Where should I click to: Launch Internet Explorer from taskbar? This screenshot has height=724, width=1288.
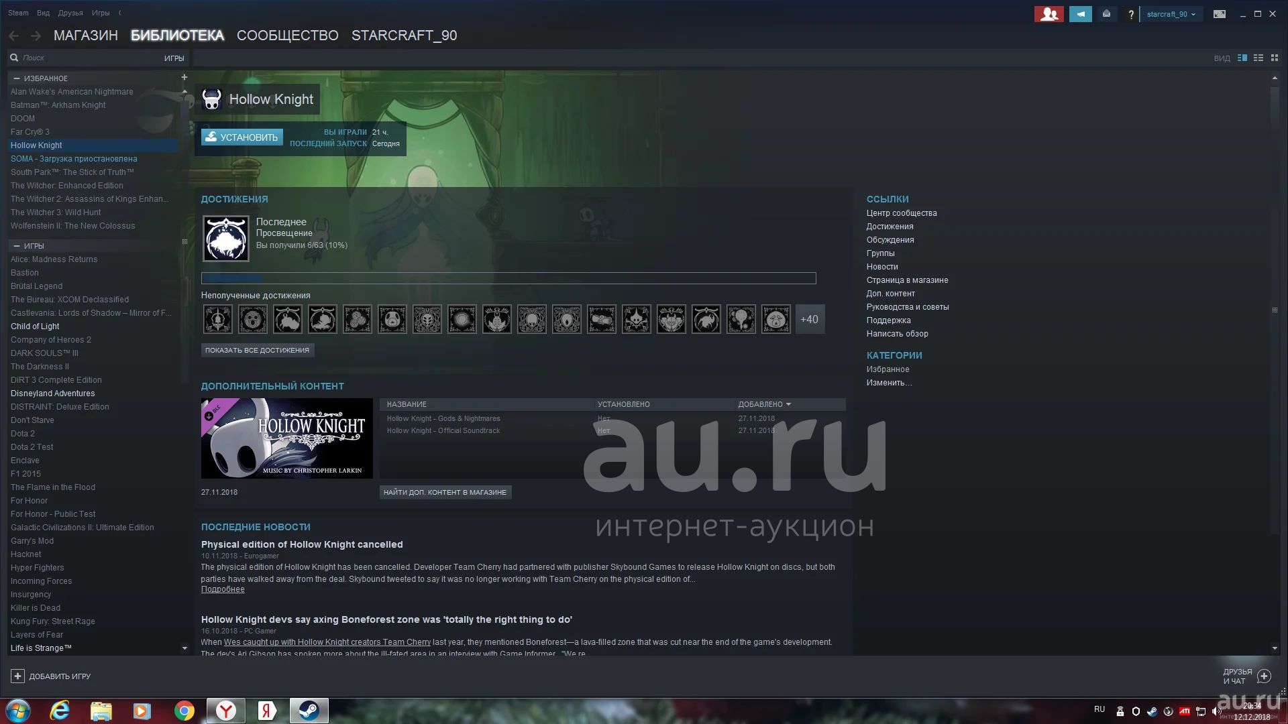60,711
